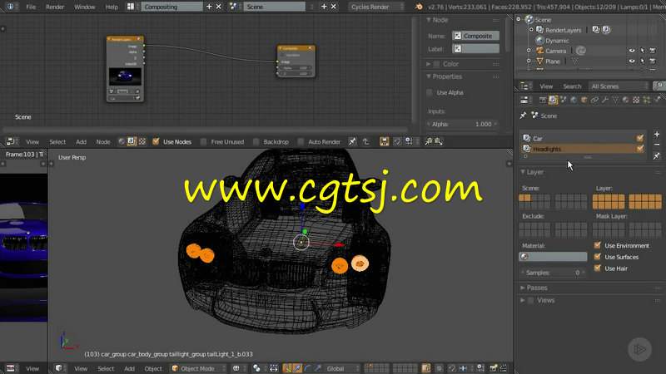This screenshot has height=374, width=666.
Task: Collapse the Layer panel
Action: point(523,172)
